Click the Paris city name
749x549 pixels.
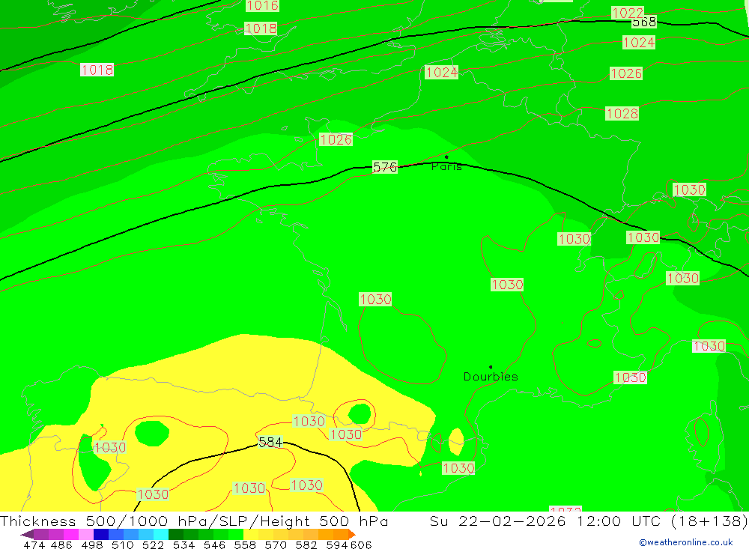click(x=446, y=166)
